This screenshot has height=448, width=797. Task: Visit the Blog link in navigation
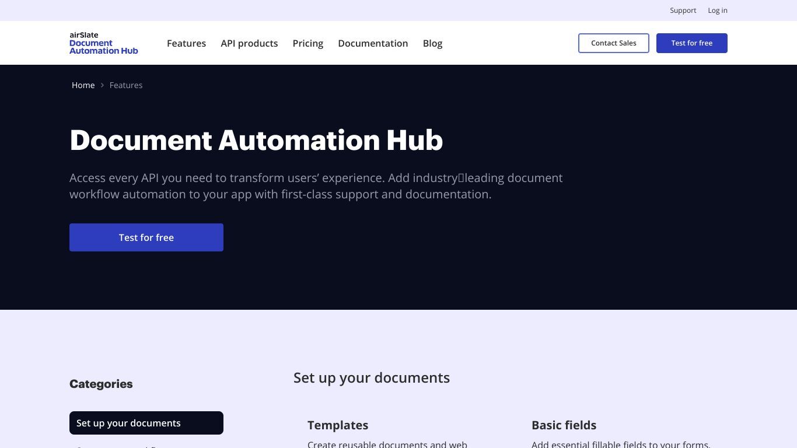coord(432,43)
